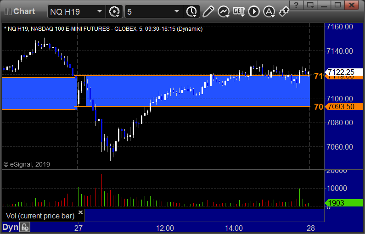Close the chart window
The height and width of the screenshot is (234, 365).
[x=352, y=5]
